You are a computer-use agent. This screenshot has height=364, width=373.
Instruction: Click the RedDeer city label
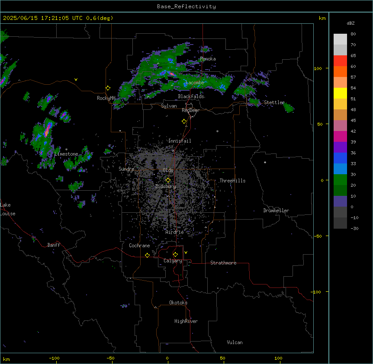[190, 110]
